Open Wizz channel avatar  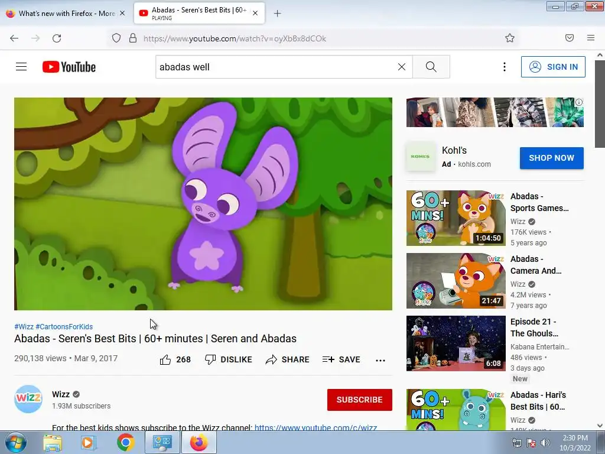pyautogui.click(x=28, y=399)
